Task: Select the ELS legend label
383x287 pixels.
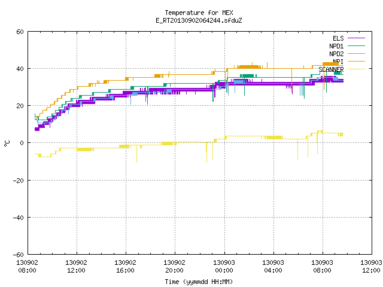Action: (338, 38)
